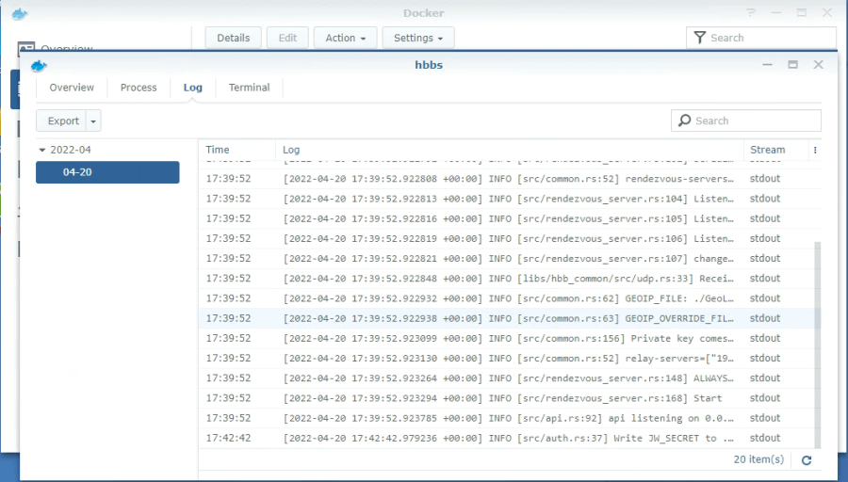
Task: Click the help question mark icon
Action: pos(751,13)
